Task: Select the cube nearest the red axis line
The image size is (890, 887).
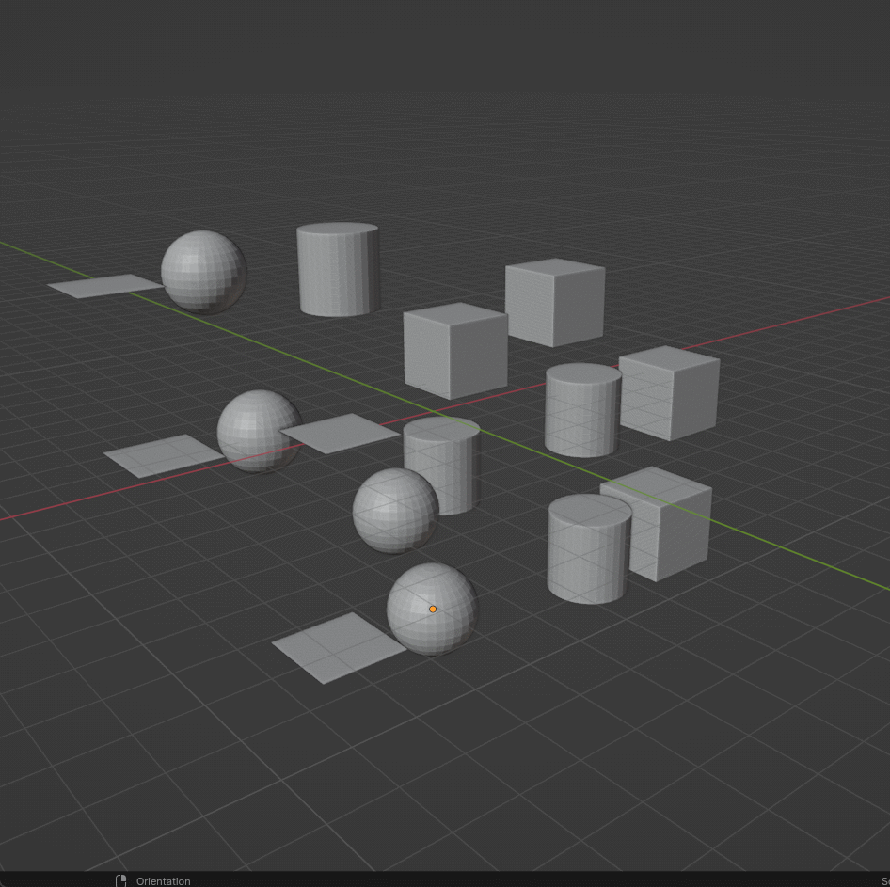Action: [x=453, y=348]
